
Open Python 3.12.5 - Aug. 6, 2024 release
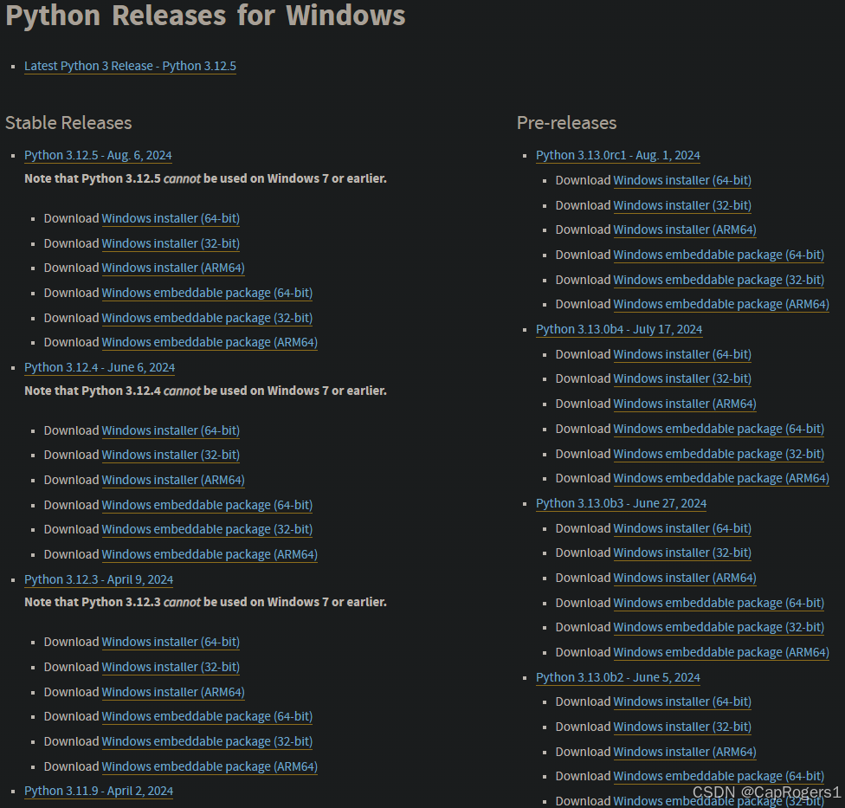tap(98, 155)
